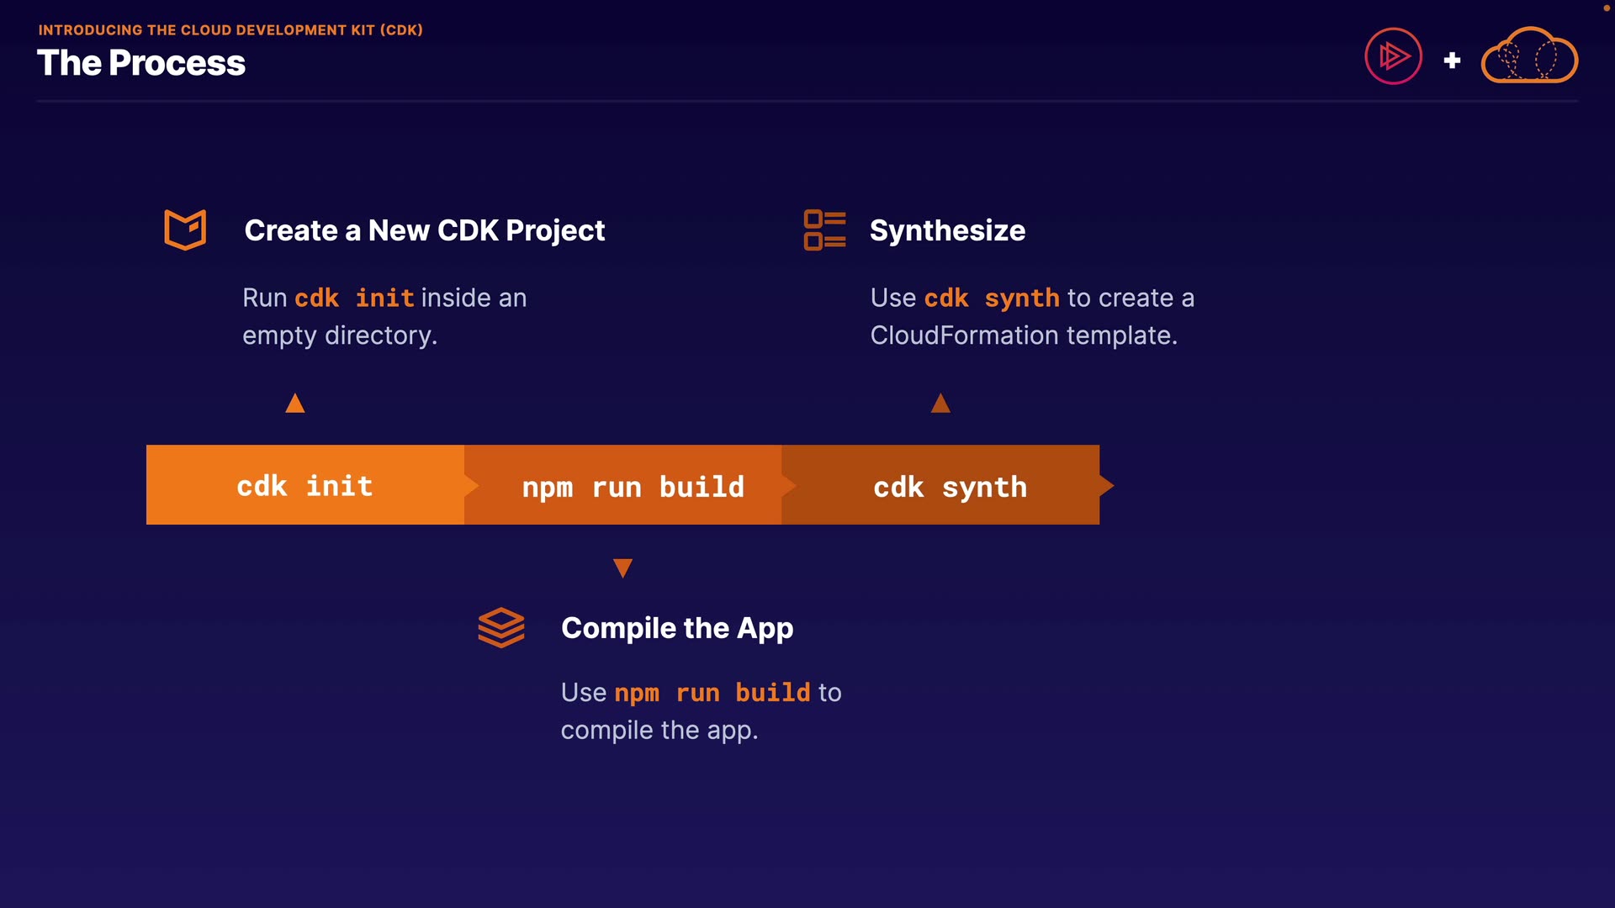Click the Synthesize heading
1615x908 pixels.
point(947,230)
